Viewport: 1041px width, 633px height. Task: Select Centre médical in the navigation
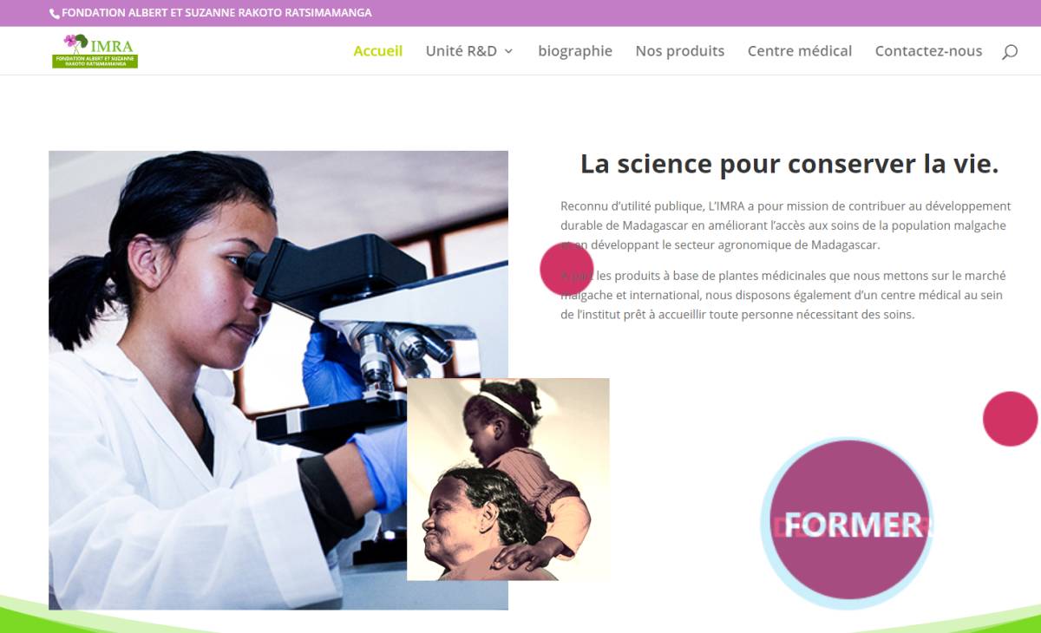(800, 51)
